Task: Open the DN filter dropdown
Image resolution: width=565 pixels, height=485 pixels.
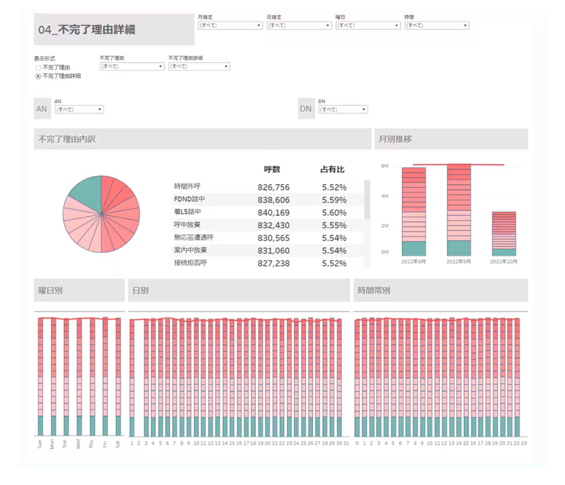Action: (343, 109)
